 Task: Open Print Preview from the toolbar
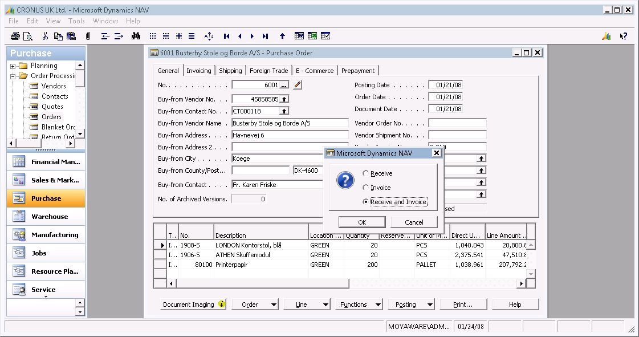28,36
